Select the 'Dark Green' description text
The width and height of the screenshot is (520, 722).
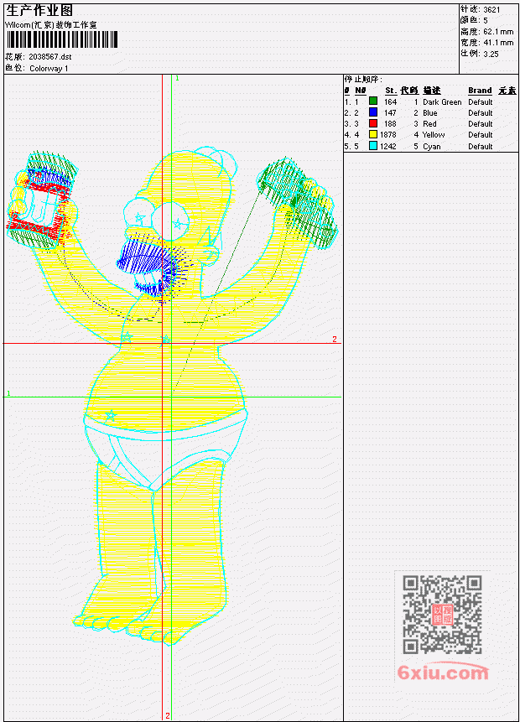click(442, 102)
